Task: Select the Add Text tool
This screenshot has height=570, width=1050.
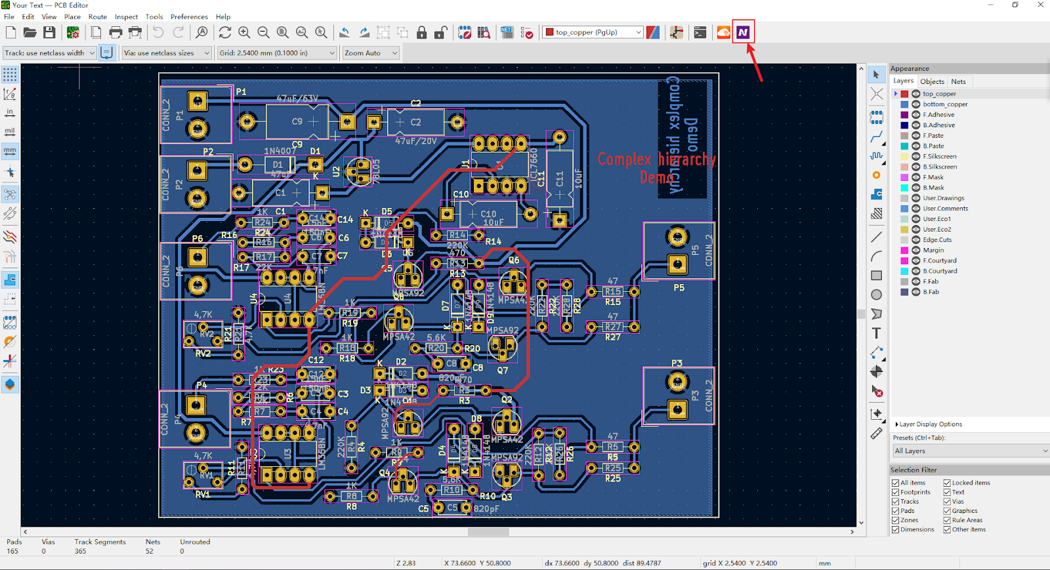Action: (x=876, y=333)
